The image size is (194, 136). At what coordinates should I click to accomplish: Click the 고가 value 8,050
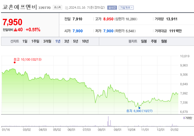tap(108, 19)
